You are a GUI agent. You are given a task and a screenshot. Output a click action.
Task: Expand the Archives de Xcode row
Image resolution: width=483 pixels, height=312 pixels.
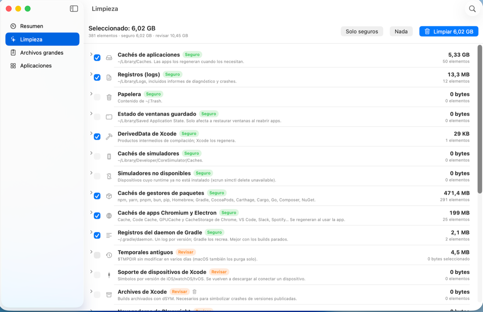91,291
